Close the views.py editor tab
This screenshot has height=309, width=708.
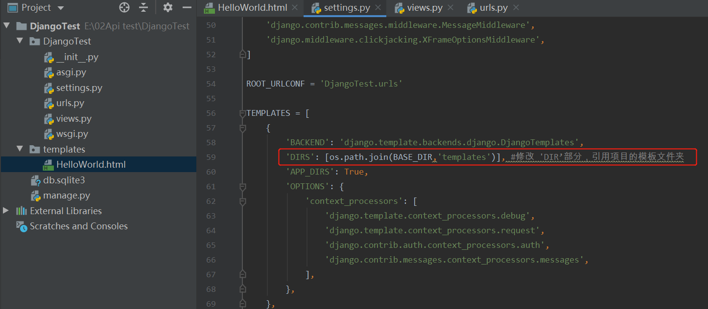point(450,8)
